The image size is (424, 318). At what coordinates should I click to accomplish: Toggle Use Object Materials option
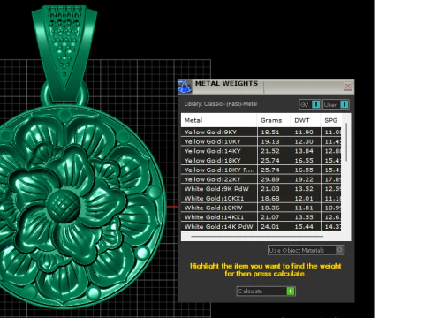306,250
